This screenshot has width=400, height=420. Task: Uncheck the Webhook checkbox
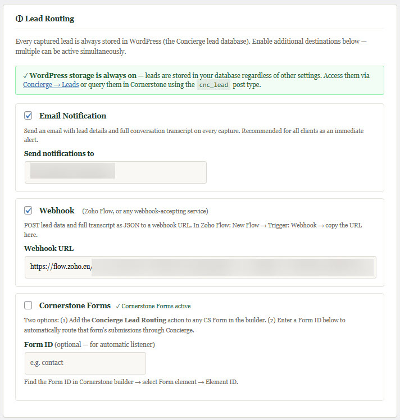click(x=28, y=211)
